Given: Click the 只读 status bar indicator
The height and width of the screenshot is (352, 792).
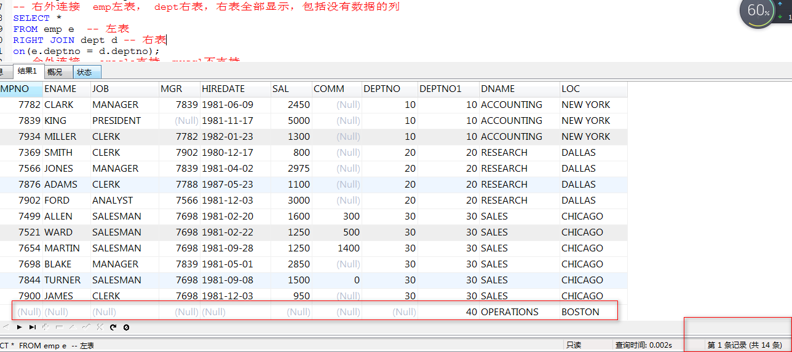Looking at the screenshot, I should tap(574, 345).
